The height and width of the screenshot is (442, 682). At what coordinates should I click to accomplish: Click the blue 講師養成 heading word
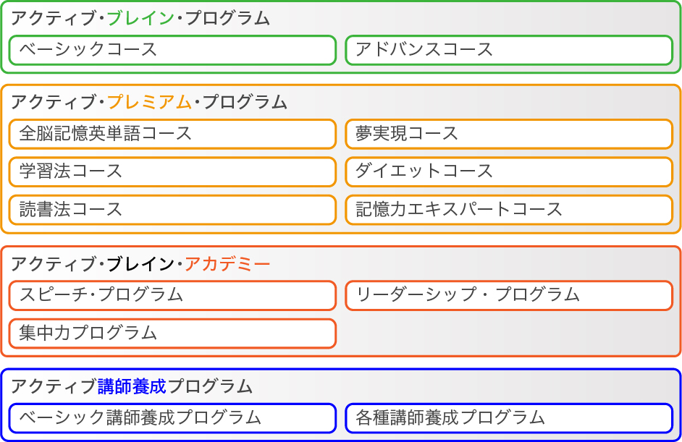pyautogui.click(x=132, y=387)
